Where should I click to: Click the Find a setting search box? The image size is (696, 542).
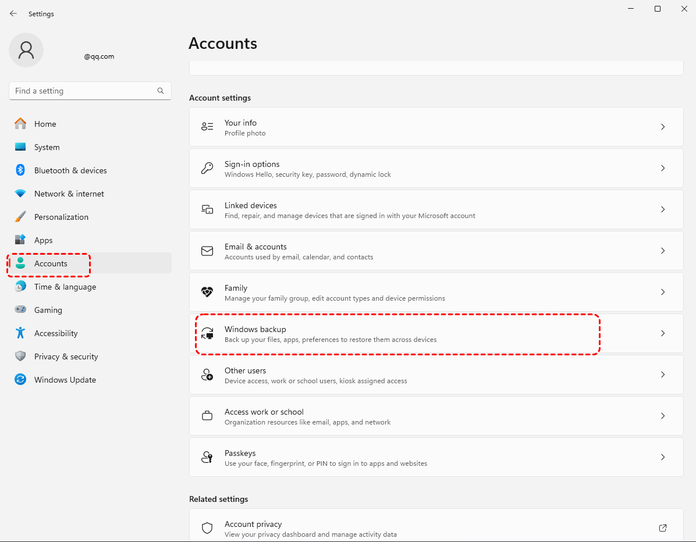pyautogui.click(x=90, y=91)
